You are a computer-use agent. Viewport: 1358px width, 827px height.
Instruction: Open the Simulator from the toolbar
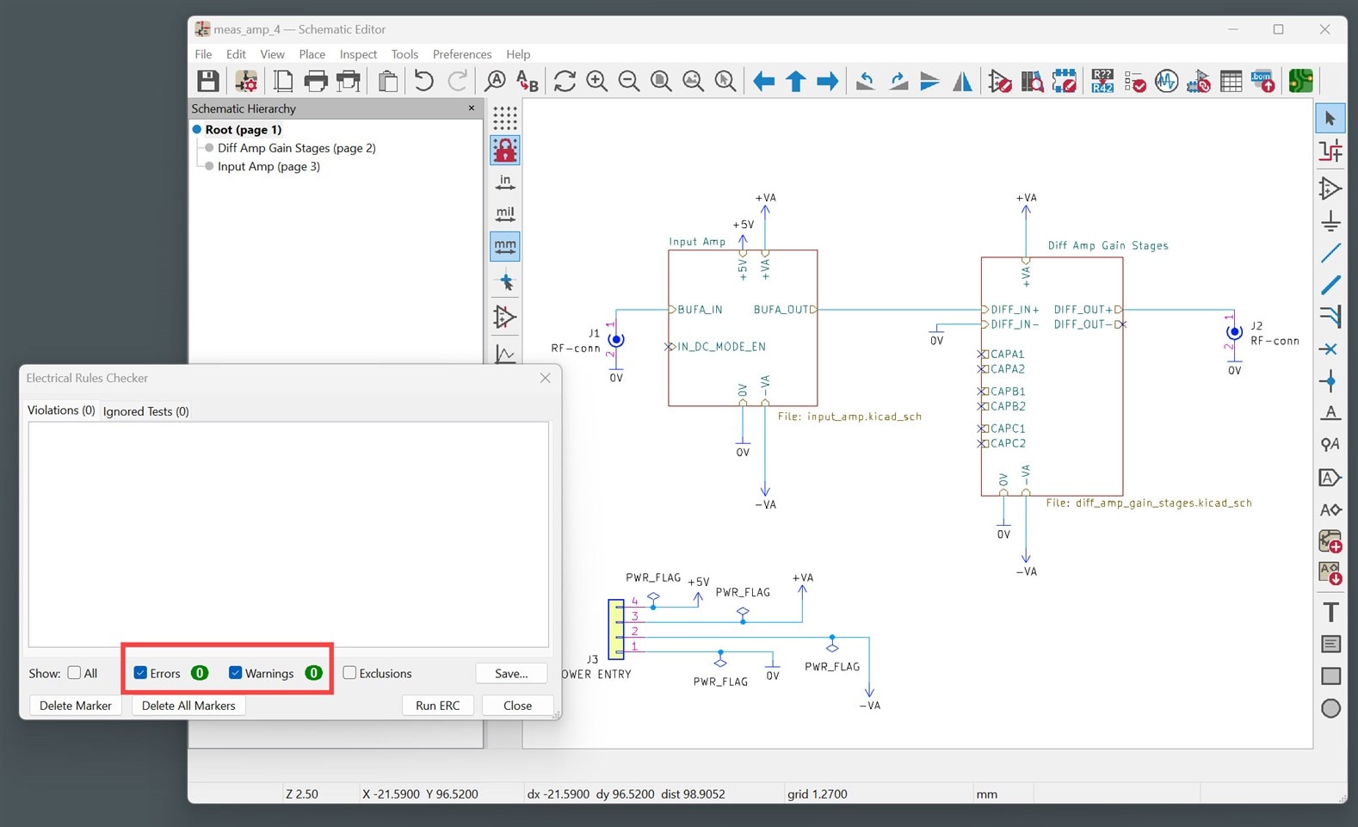(1166, 81)
